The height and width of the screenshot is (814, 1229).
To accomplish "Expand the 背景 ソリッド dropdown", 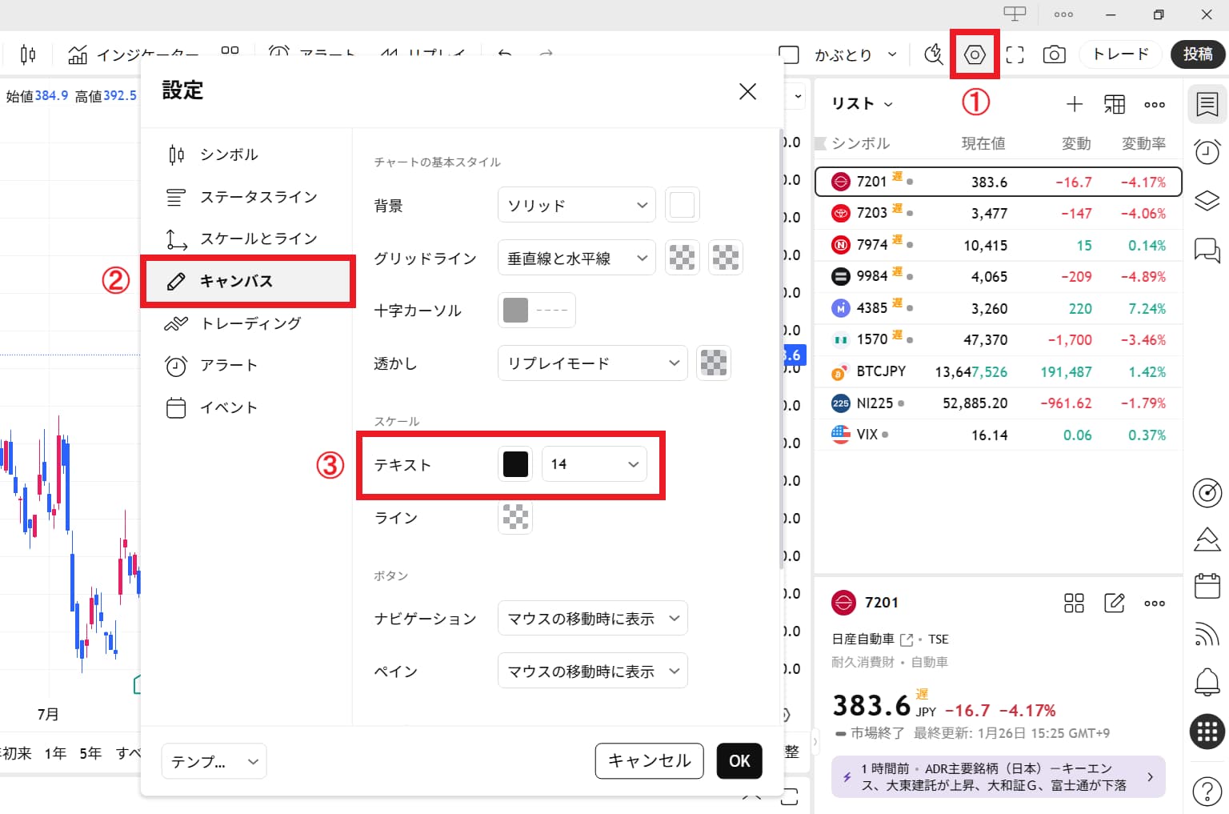I will (575, 205).
